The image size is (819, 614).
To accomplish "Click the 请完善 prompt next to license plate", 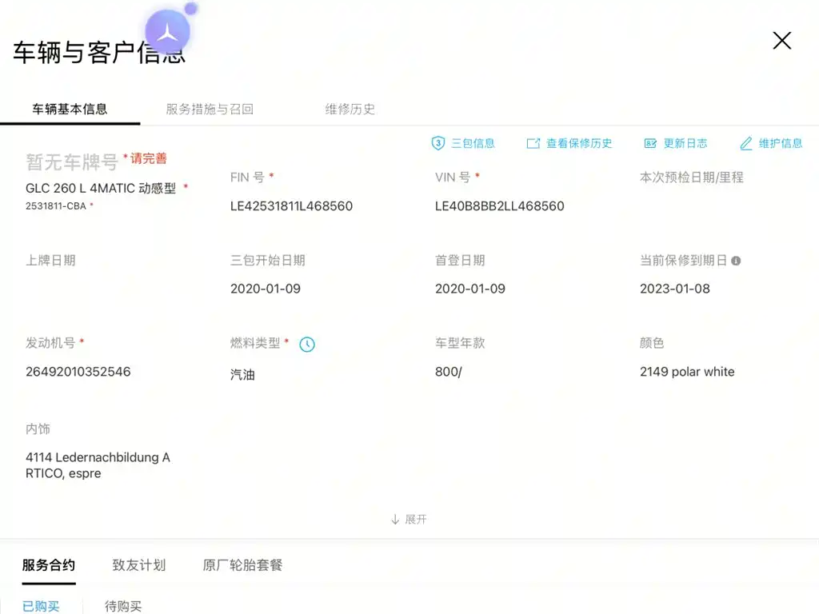I will [148, 158].
